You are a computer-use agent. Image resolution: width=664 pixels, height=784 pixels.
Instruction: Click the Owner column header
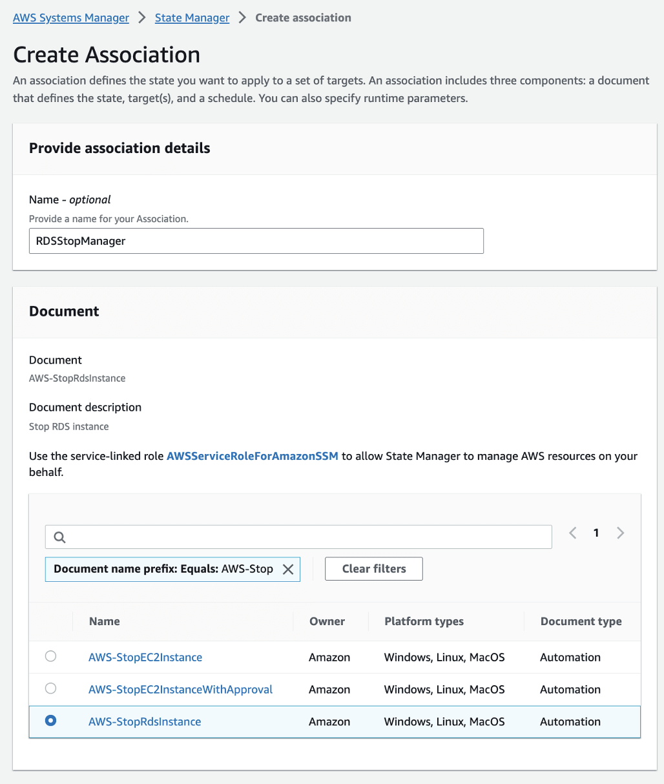pyautogui.click(x=327, y=621)
